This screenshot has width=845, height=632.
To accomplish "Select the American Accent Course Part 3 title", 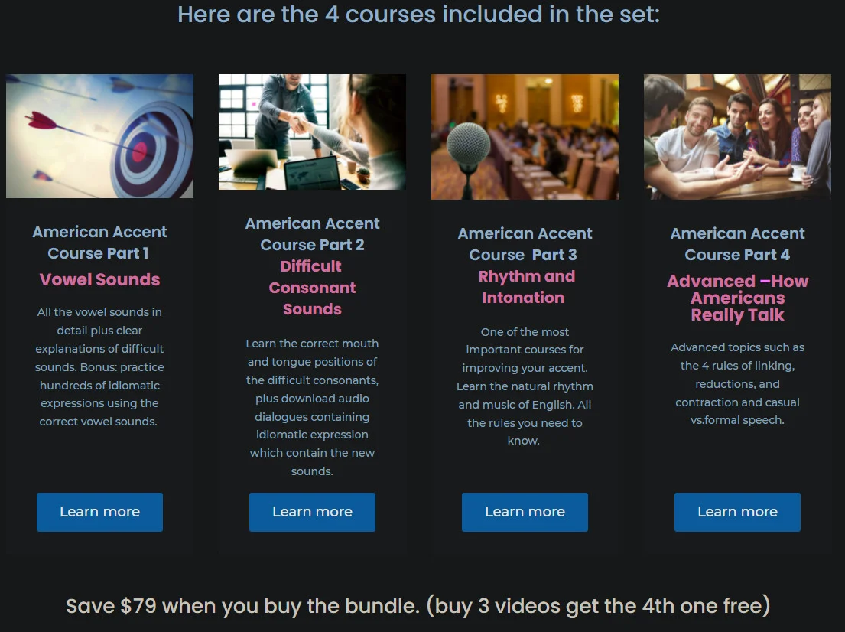I will coord(525,244).
